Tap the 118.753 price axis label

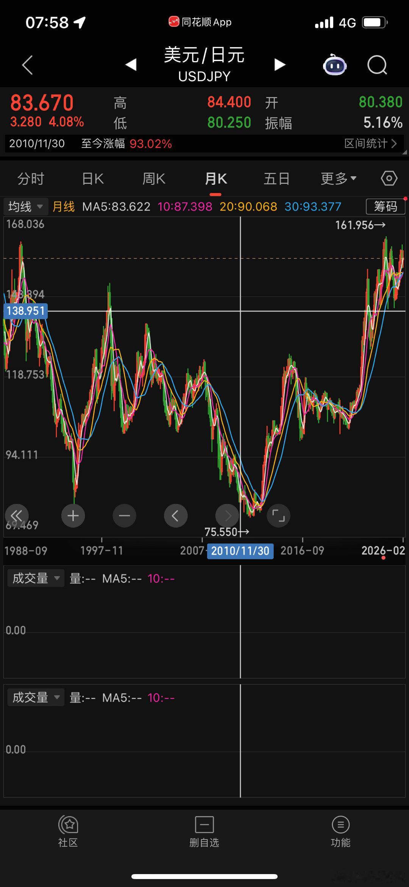[25, 375]
